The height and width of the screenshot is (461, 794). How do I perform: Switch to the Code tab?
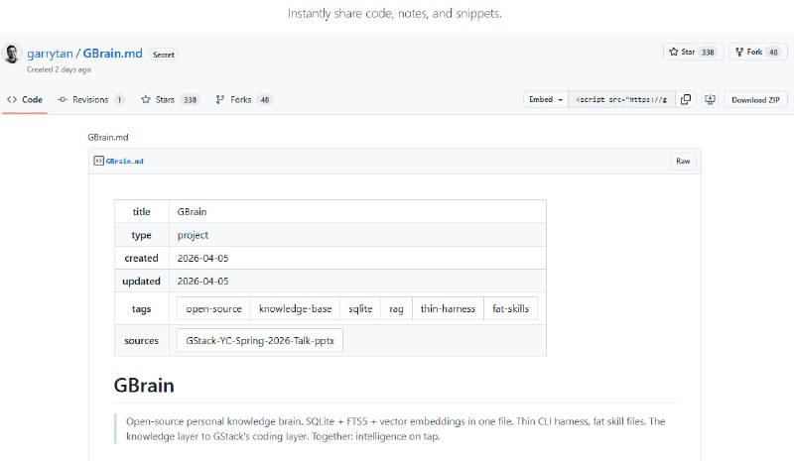coord(25,99)
